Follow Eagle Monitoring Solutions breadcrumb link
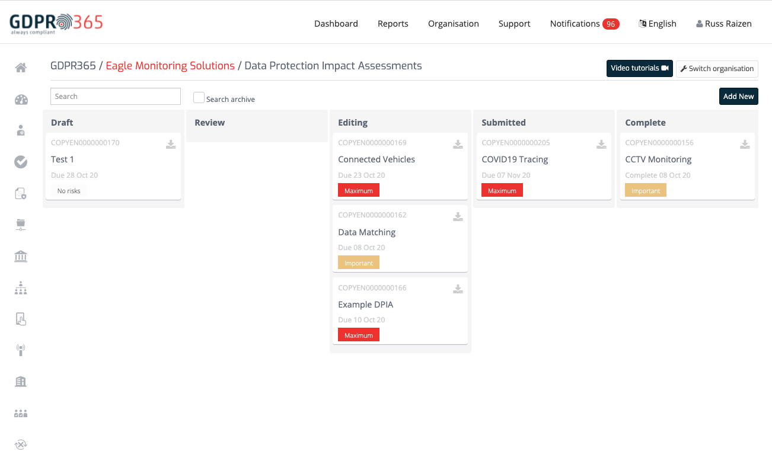 click(x=170, y=66)
